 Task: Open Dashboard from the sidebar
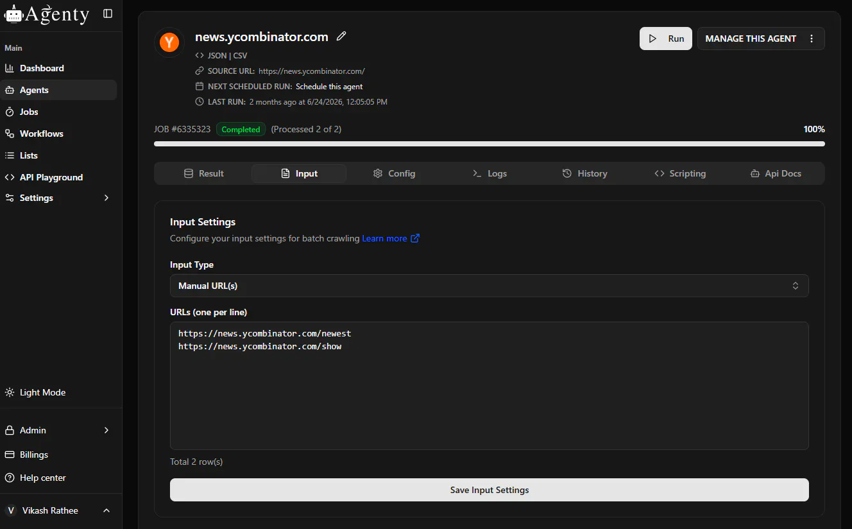click(58, 68)
